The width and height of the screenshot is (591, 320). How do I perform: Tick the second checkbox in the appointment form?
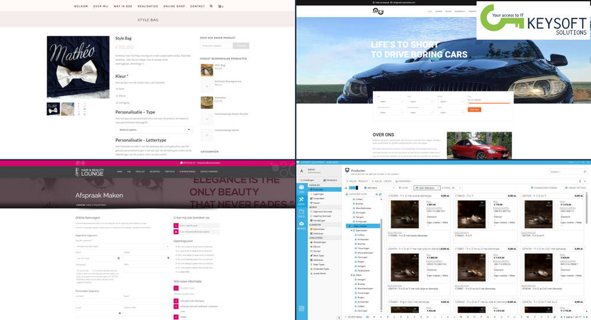[x=93, y=270]
